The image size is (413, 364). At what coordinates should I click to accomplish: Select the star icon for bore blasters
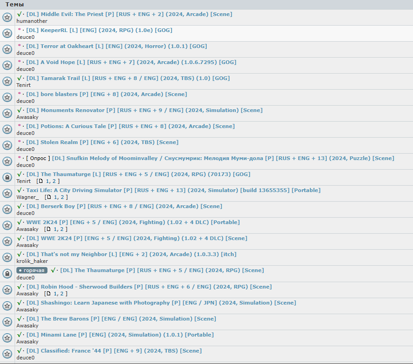(7, 97)
